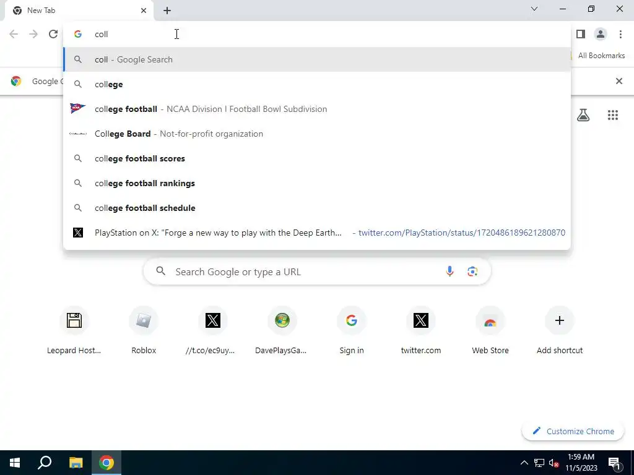This screenshot has width=634, height=475.
Task: Click network icon in system tray
Action: (539, 463)
